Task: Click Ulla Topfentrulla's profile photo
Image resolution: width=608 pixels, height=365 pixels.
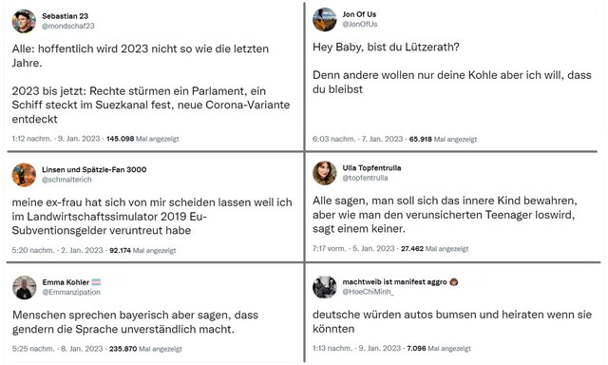Action: coord(325,173)
